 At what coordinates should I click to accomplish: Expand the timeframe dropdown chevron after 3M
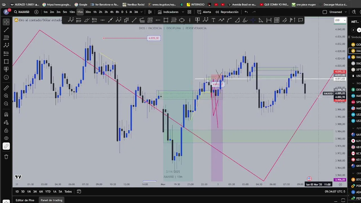(142, 12)
